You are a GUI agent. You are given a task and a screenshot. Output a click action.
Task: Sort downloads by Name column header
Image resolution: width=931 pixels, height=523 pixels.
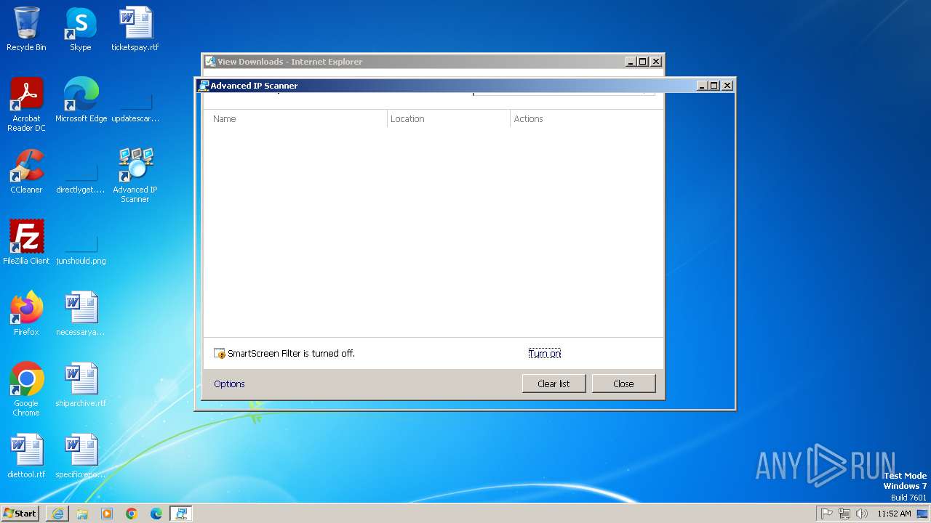(x=295, y=118)
